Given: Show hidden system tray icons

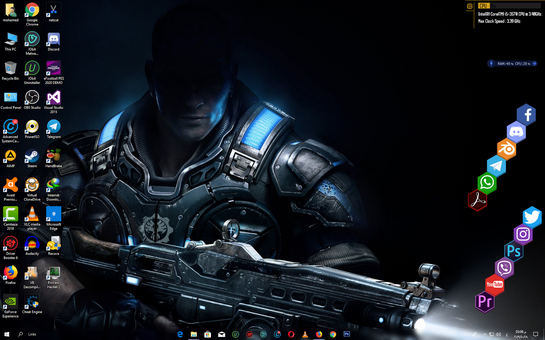Looking at the screenshot, I should tap(484, 335).
